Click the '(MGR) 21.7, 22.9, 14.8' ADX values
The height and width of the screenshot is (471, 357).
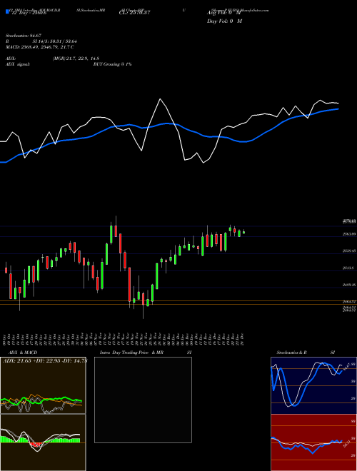(76, 59)
